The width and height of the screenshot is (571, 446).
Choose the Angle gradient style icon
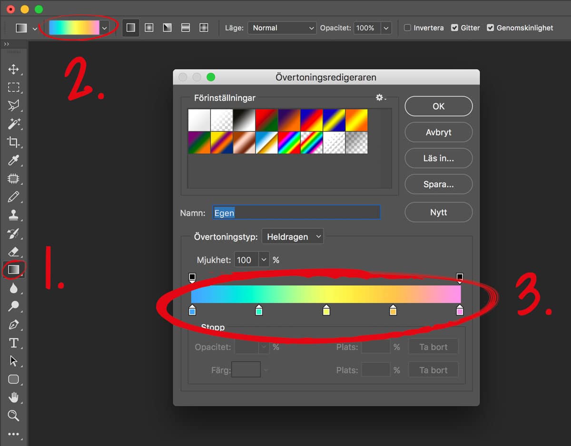coord(167,28)
